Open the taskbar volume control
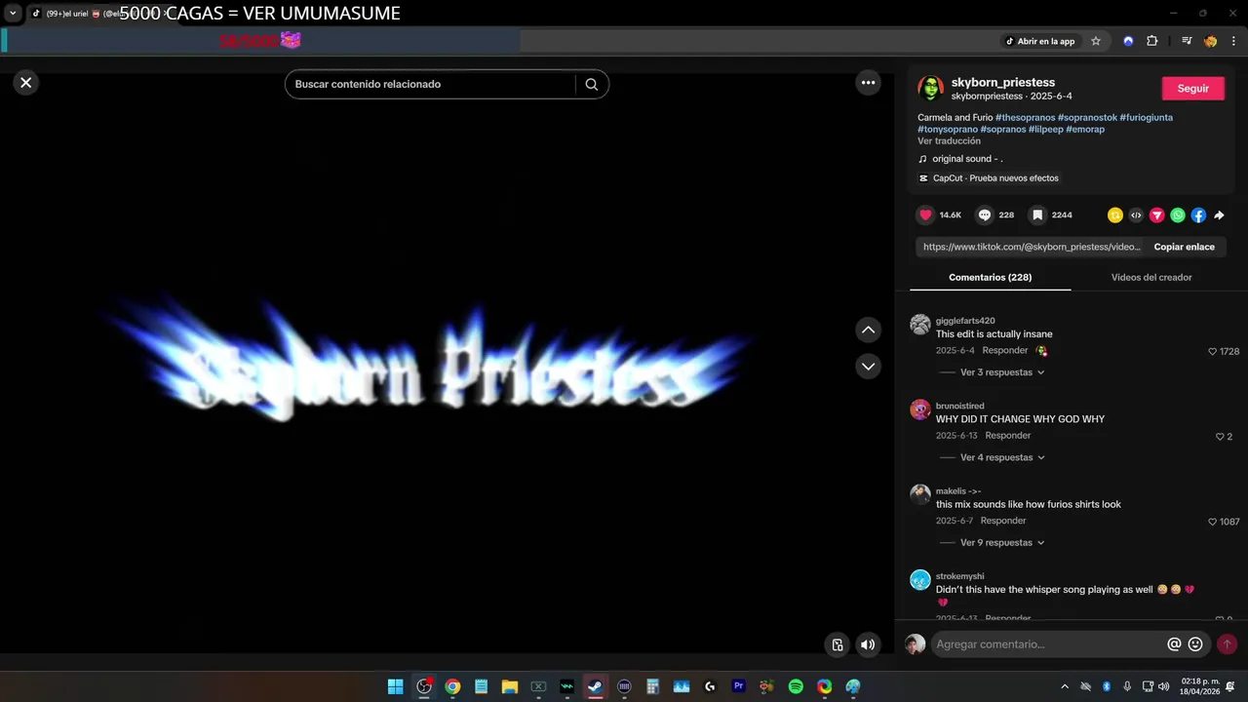The image size is (1248, 702). 1163,686
